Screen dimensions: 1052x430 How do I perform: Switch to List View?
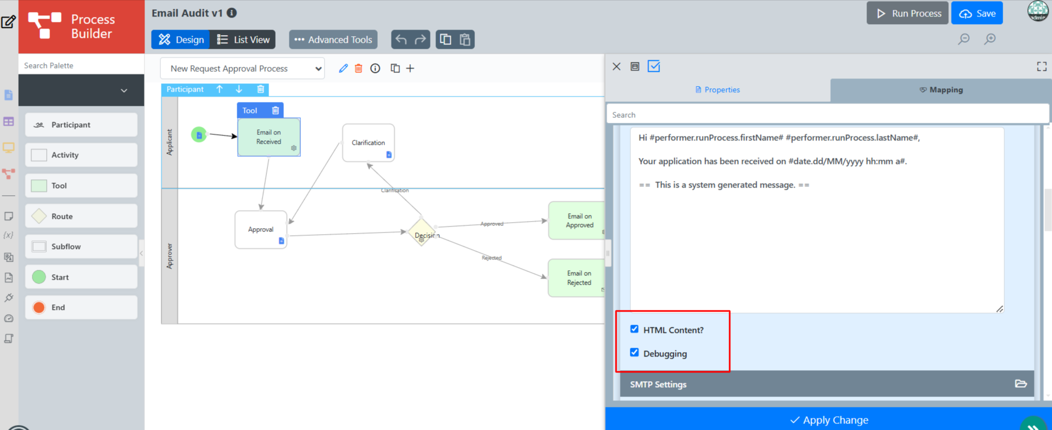click(x=243, y=39)
